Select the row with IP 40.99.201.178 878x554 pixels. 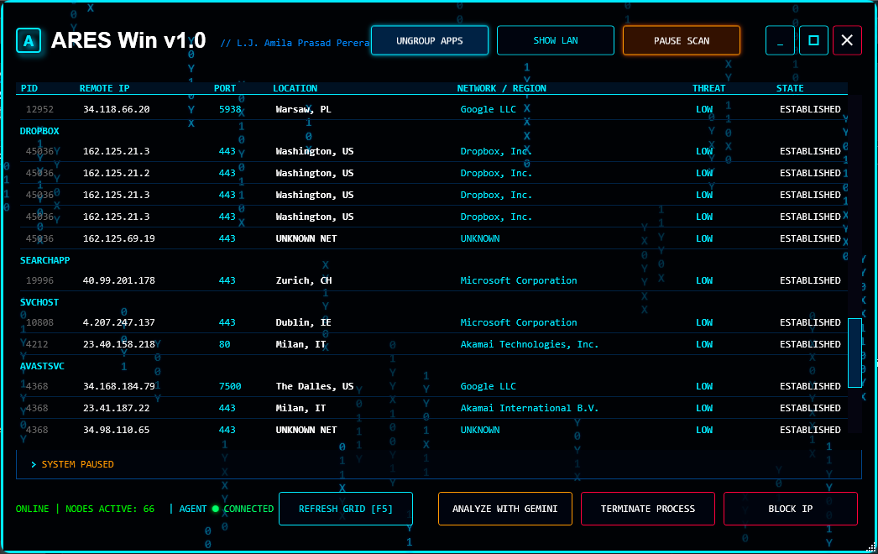click(433, 280)
